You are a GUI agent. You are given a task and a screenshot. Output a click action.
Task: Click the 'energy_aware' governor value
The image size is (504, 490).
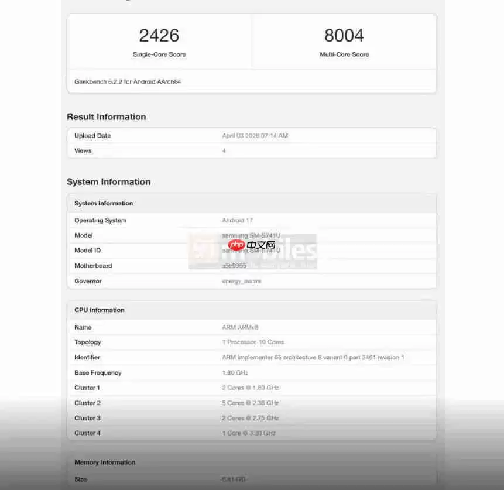241,282
